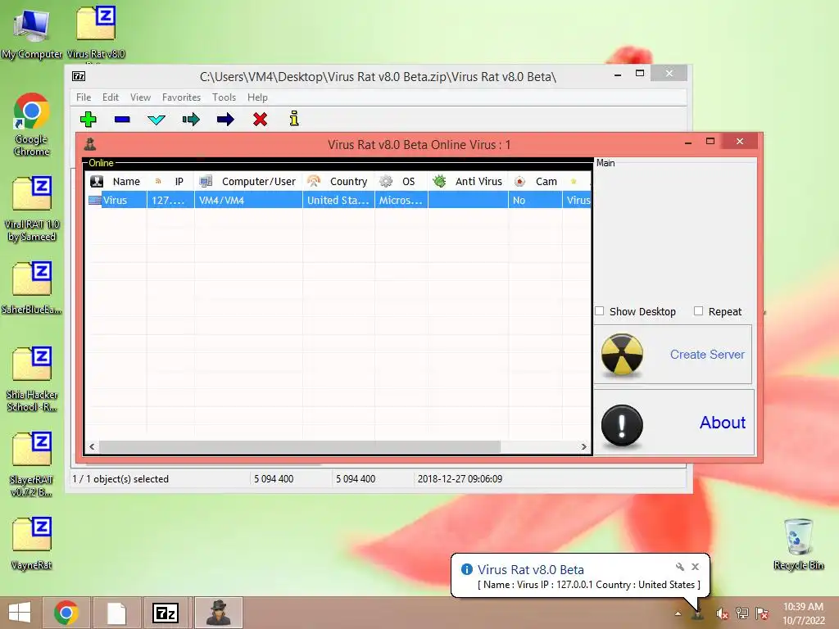Open the Edit menu in 7-Zip
The height and width of the screenshot is (629, 839).
[111, 97]
